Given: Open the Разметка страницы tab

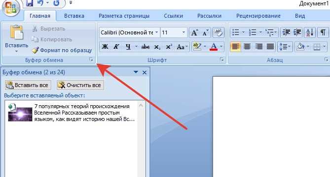Looking at the screenshot, I should [x=124, y=16].
